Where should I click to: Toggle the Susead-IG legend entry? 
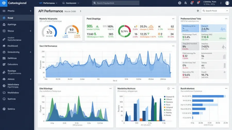tap(169, 97)
